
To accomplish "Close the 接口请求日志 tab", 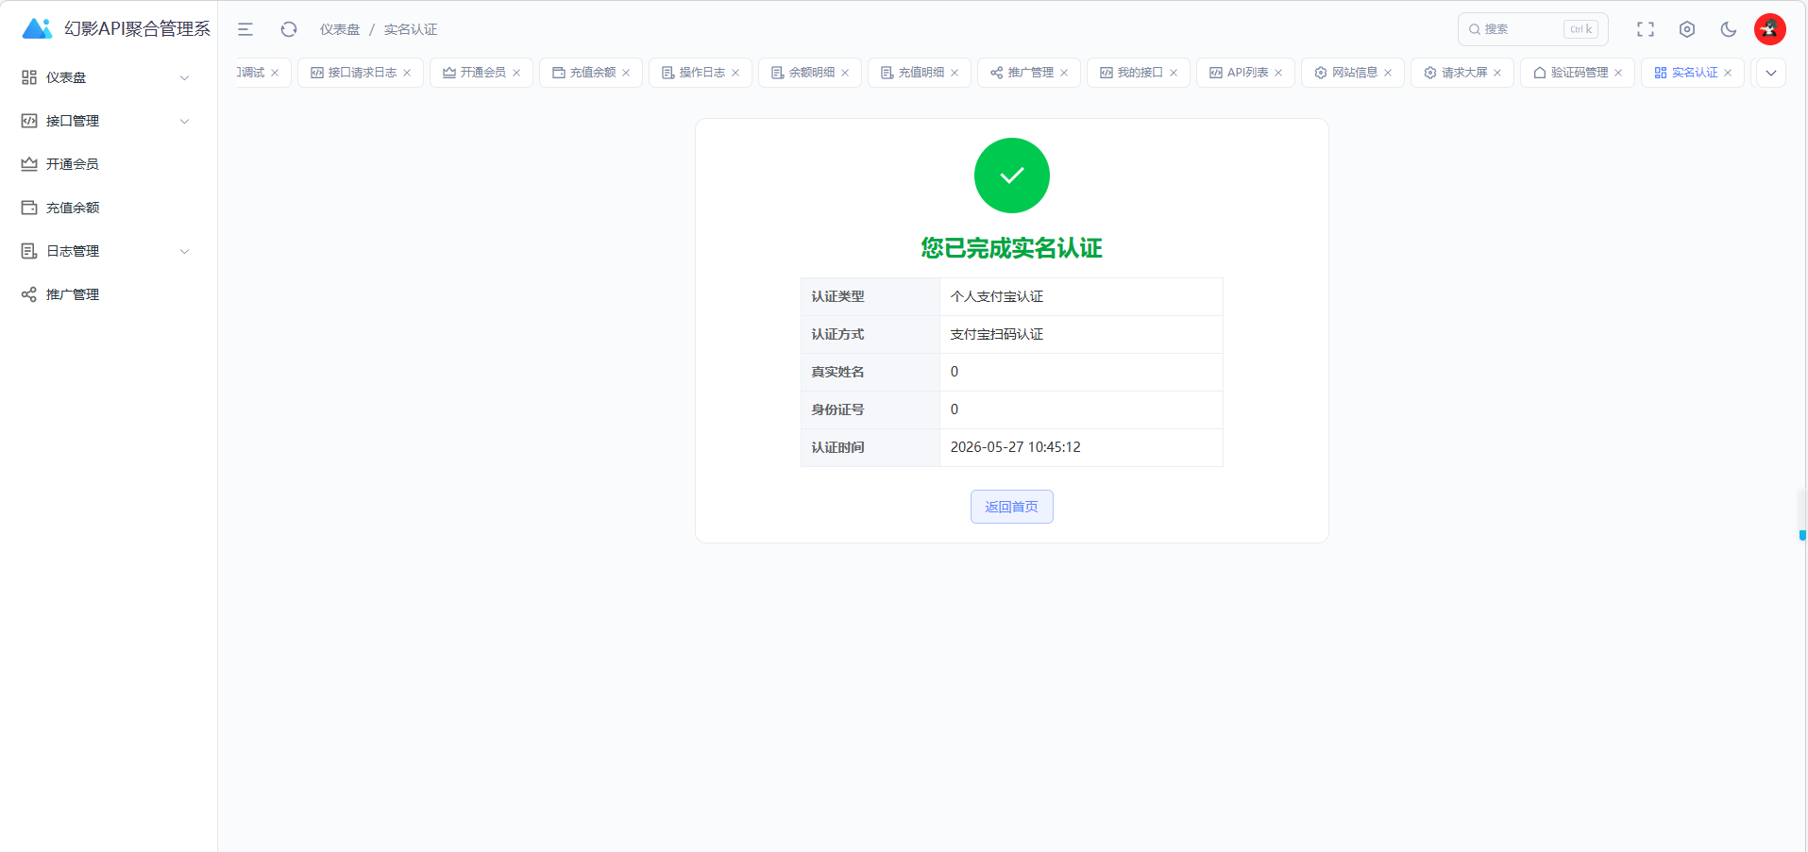I will pyautogui.click(x=407, y=73).
